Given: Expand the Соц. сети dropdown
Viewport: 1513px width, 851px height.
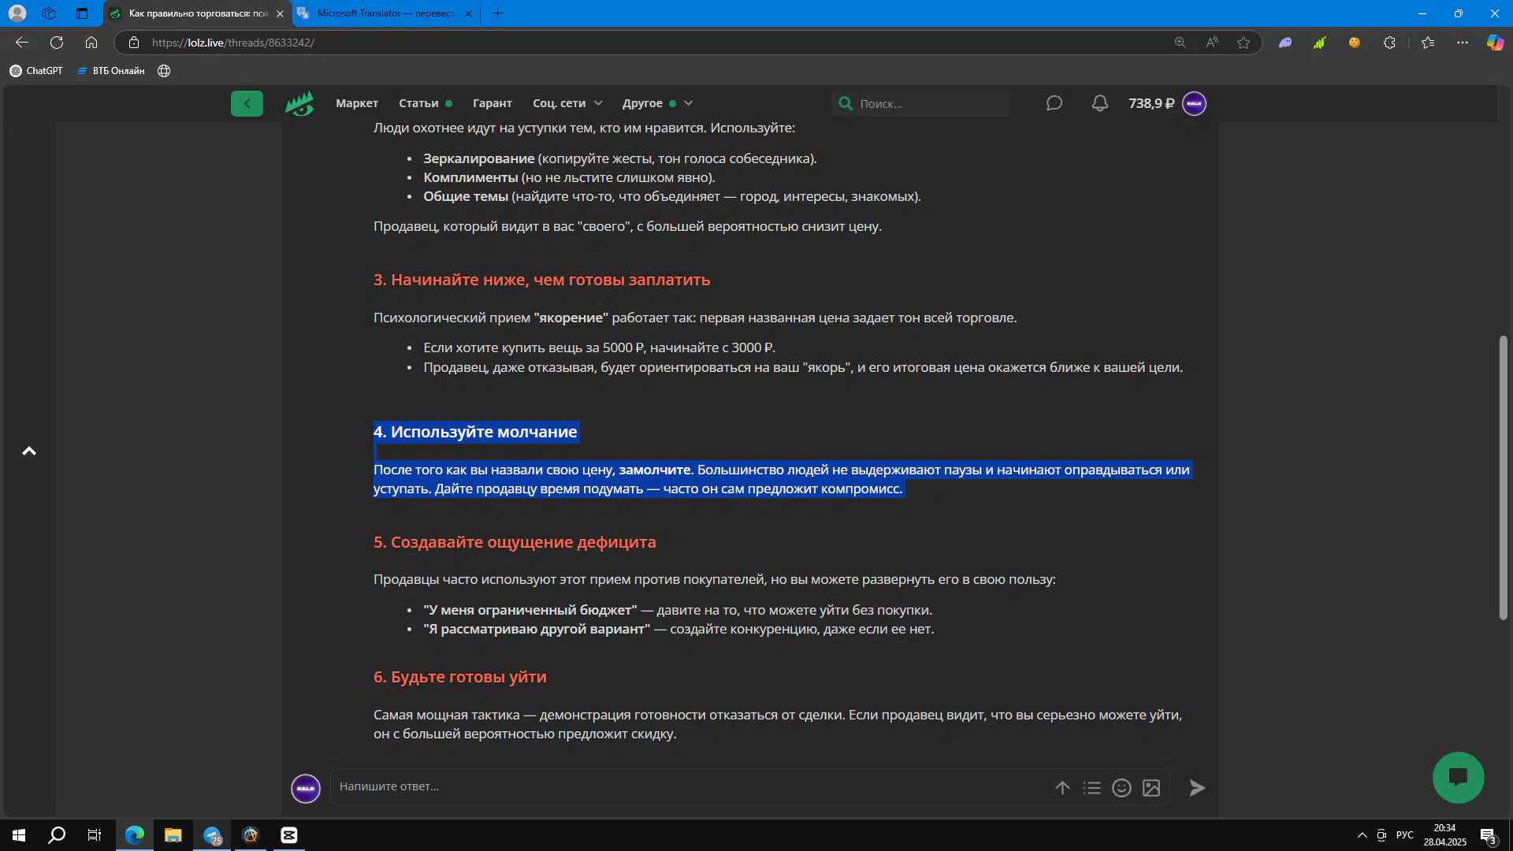Looking at the screenshot, I should [567, 103].
